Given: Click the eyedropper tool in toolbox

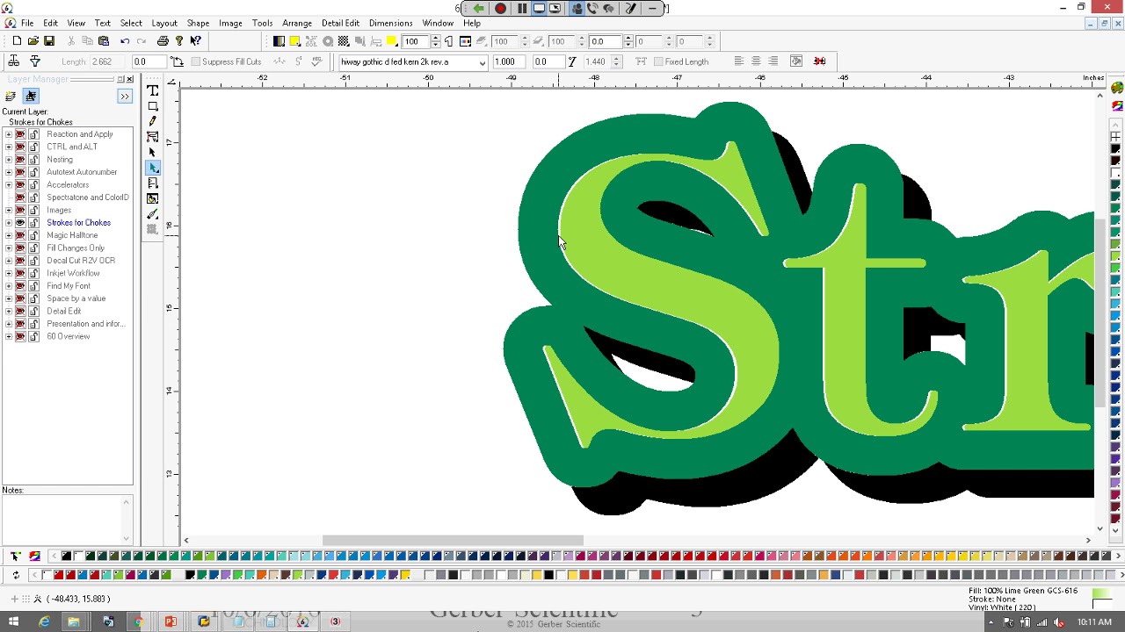Looking at the screenshot, I should point(153,214).
